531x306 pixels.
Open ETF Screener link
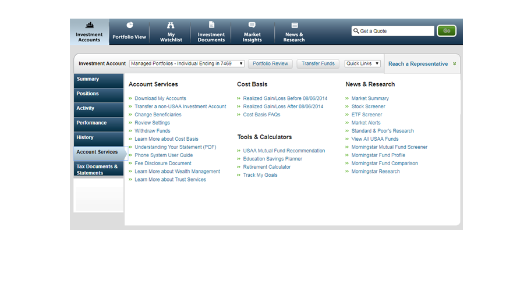366,115
